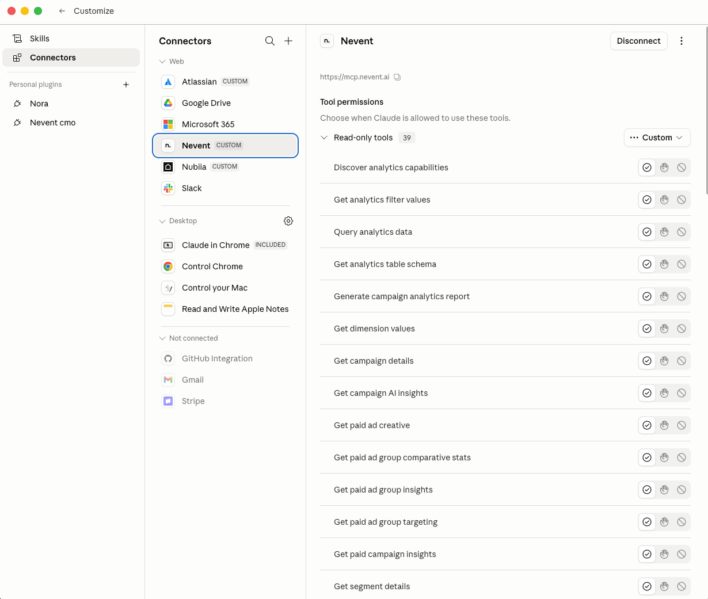Viewport: 708px width, 599px height.
Task: Open the Slack connector row
Action: [225, 188]
